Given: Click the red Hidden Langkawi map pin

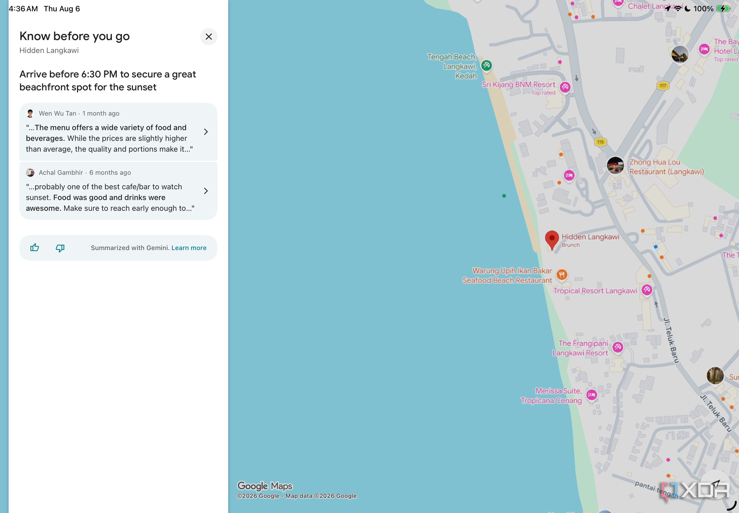Looking at the screenshot, I should pyautogui.click(x=552, y=240).
